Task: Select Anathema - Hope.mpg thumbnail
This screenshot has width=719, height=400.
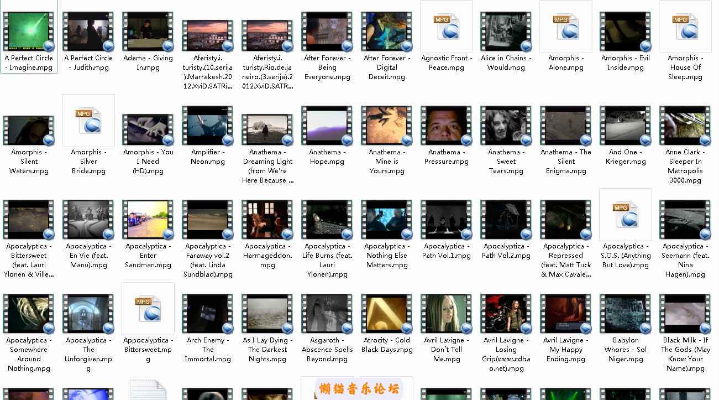Action: point(327,126)
